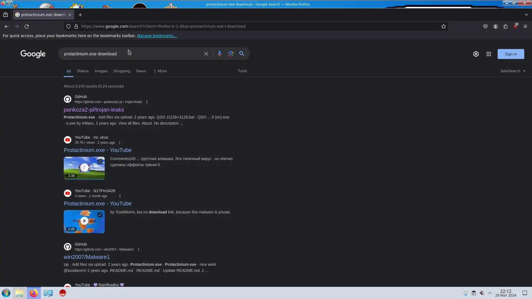This screenshot has width=532, height=299.
Task: Reload the current page
Action: point(27,26)
